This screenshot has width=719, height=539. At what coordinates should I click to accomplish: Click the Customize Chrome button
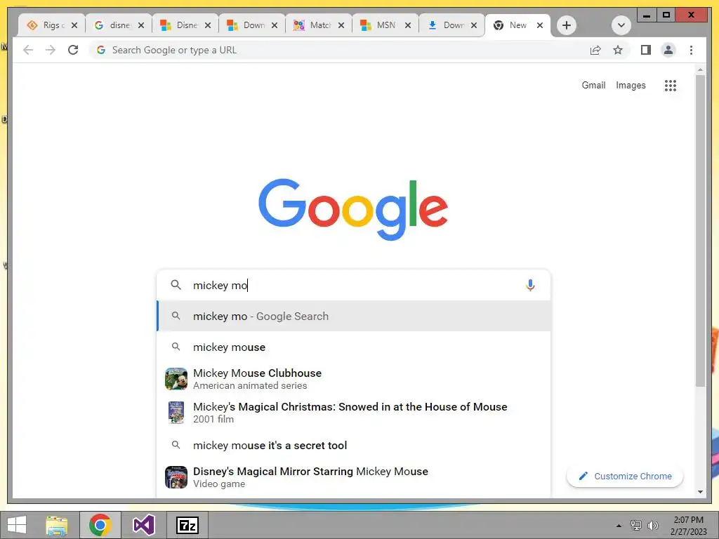[x=625, y=477]
